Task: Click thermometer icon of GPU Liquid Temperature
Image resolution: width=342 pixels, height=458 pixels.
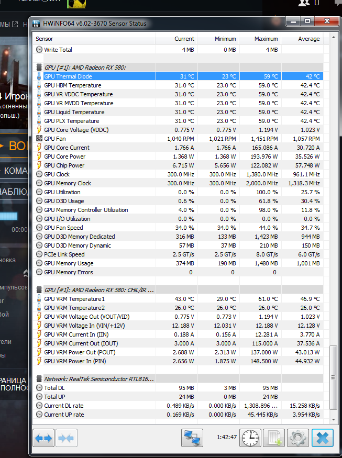Action: point(39,112)
